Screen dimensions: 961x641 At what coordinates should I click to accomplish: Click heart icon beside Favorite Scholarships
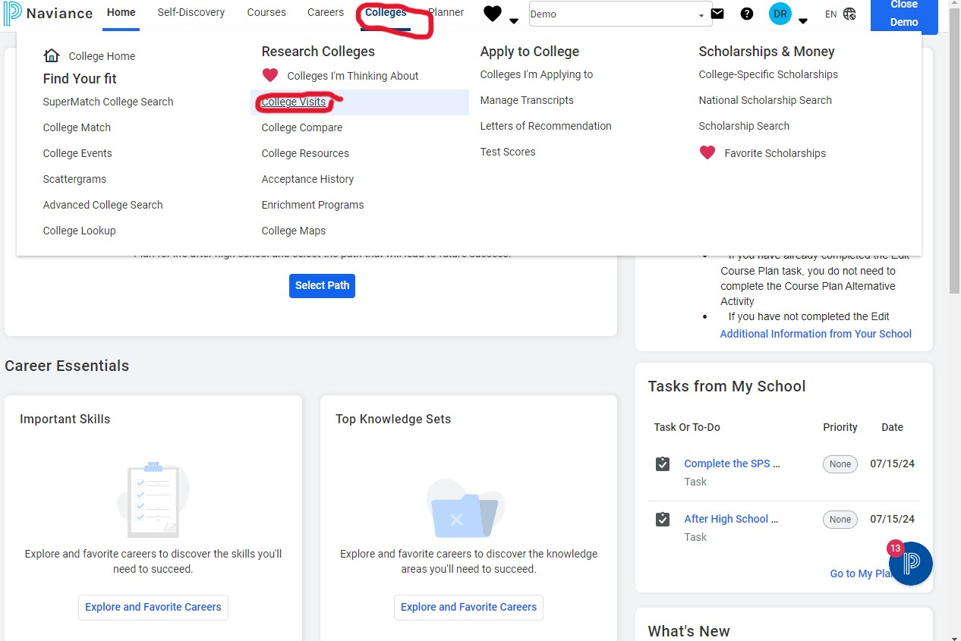pos(707,152)
